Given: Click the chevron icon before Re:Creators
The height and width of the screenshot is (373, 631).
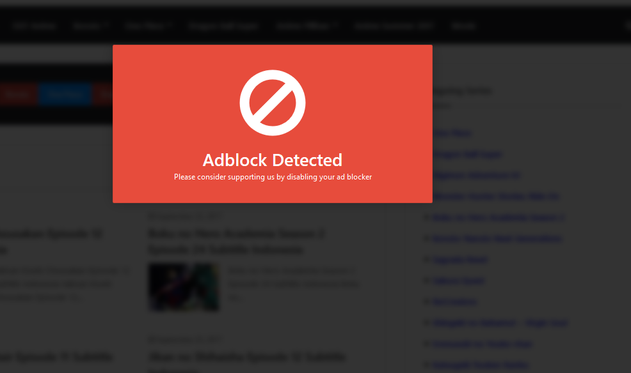Looking at the screenshot, I should (x=427, y=301).
